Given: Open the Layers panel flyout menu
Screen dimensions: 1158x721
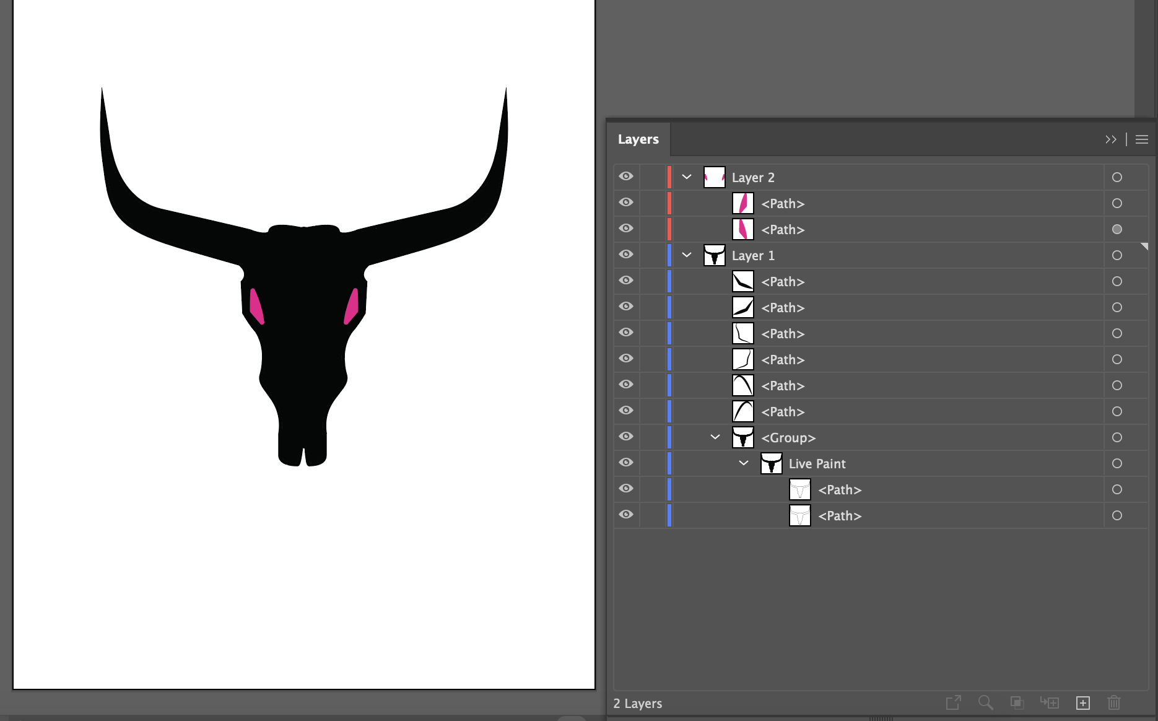Looking at the screenshot, I should (x=1141, y=139).
